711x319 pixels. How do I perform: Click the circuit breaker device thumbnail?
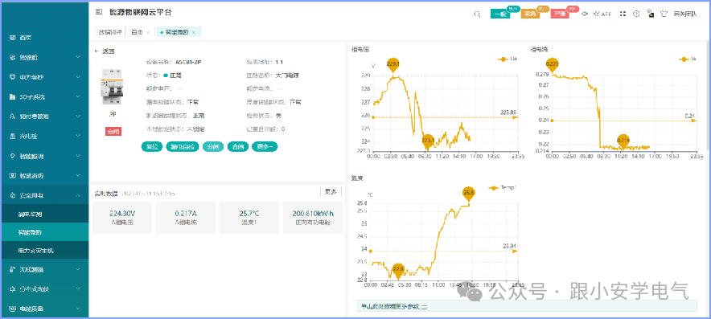point(112,87)
